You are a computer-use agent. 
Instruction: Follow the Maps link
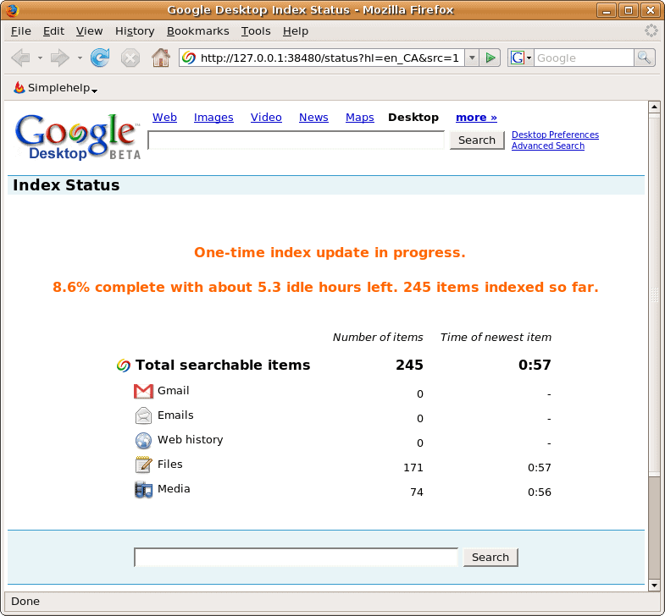tap(360, 118)
